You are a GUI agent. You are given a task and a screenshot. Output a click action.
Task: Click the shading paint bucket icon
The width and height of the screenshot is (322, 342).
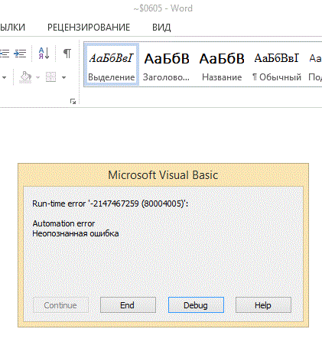(25, 77)
